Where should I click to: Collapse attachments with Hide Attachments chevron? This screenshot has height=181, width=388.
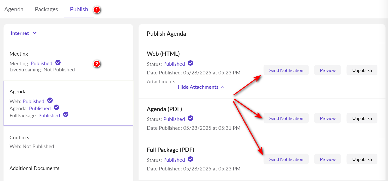click(x=223, y=87)
